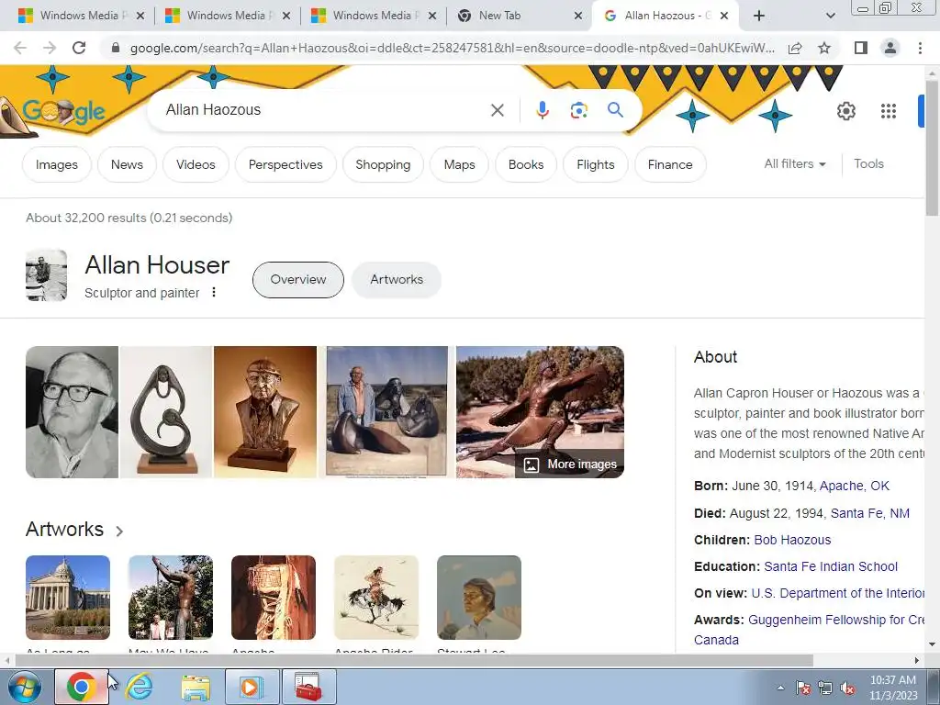Open the network tray icon
Screen dimensions: 940x705
click(825, 688)
